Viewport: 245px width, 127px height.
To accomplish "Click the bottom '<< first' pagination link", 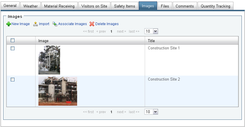I will click(88, 112).
